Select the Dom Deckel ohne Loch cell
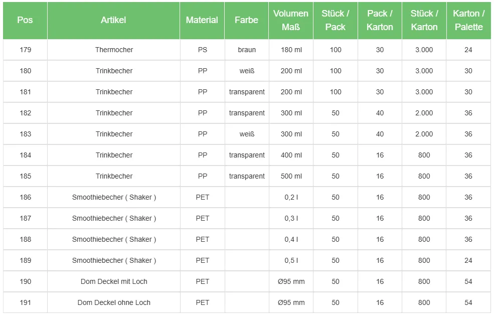Screen dimensions: 494x316 [114, 302]
